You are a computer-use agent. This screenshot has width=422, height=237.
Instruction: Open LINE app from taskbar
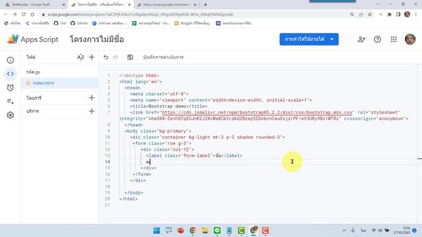[x=217, y=230]
